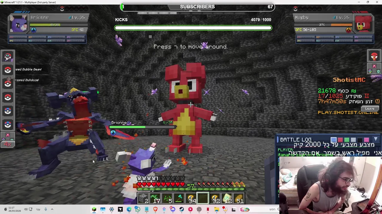Image resolution: width=382 pixels, height=214 pixels.
Task: Open the Settings gear in the taskbar
Action: (x=111, y=210)
